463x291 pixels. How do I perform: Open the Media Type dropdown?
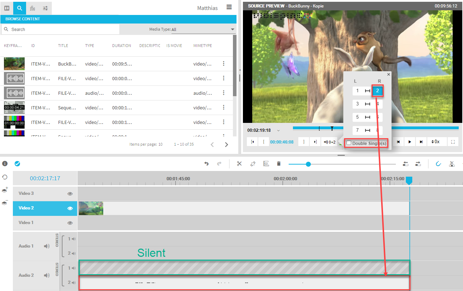[x=203, y=30]
